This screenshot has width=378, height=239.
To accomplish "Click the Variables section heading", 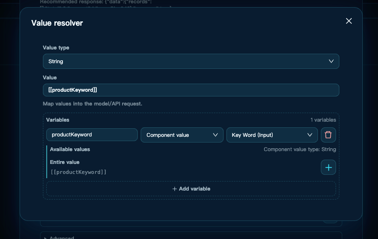I will (58, 120).
